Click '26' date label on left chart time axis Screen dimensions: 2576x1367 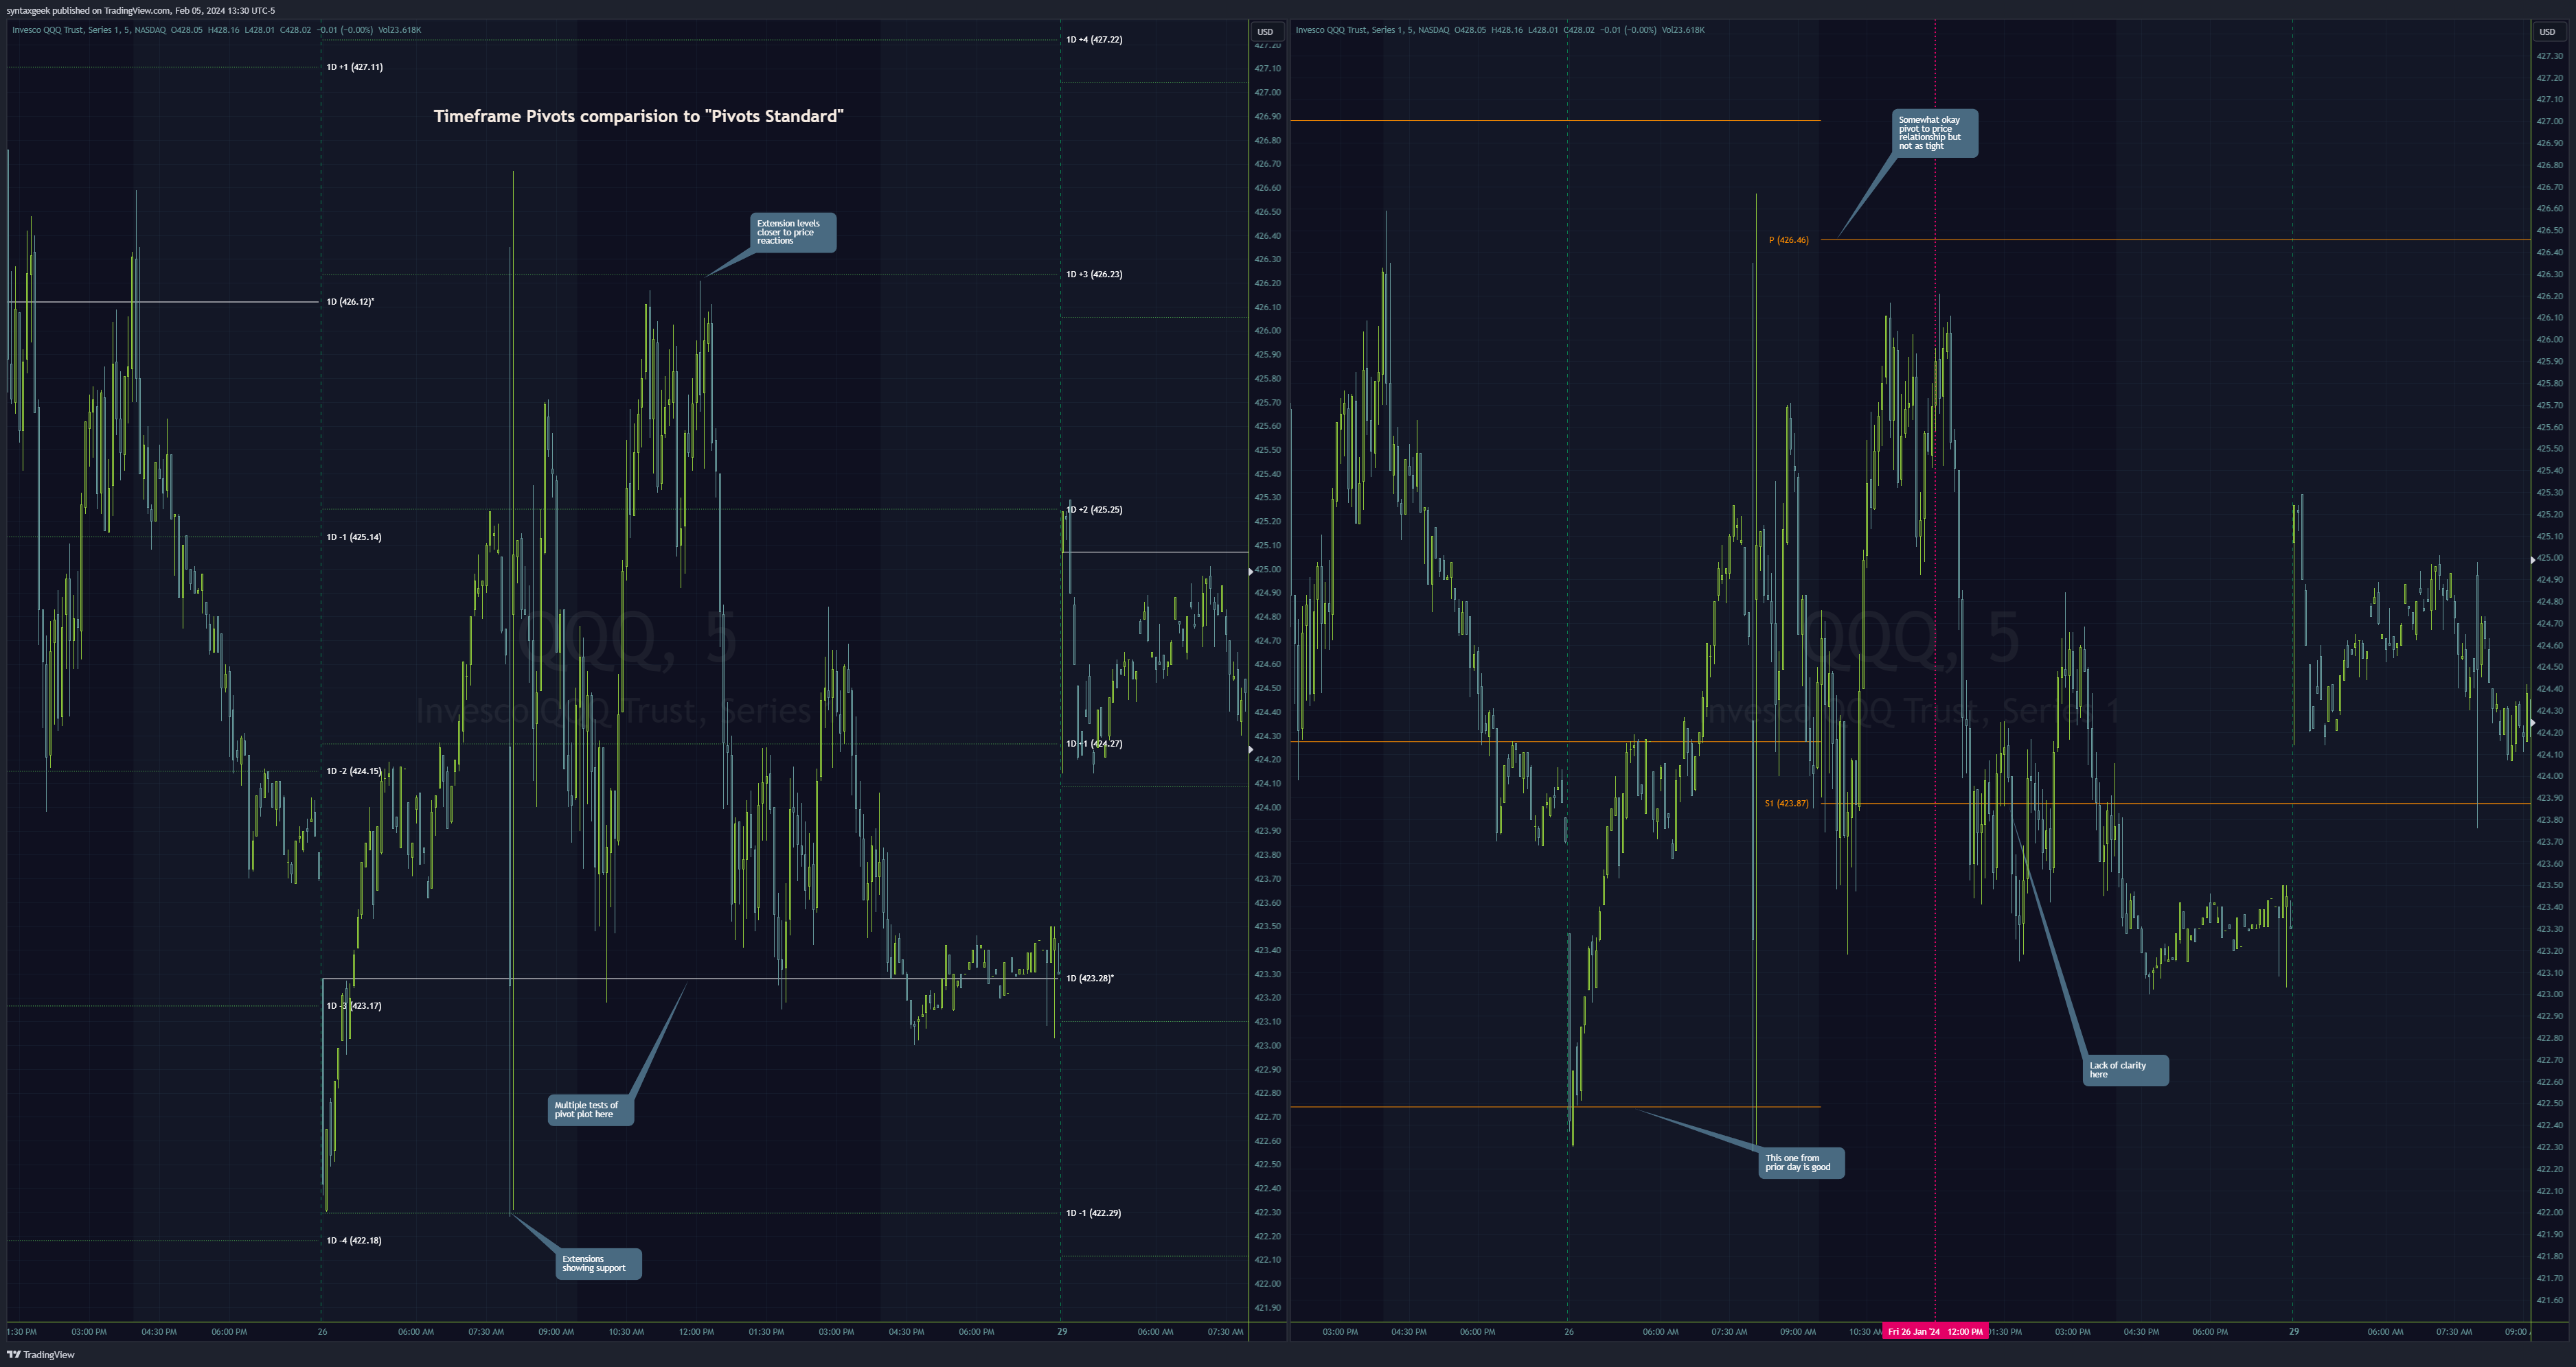point(322,1332)
